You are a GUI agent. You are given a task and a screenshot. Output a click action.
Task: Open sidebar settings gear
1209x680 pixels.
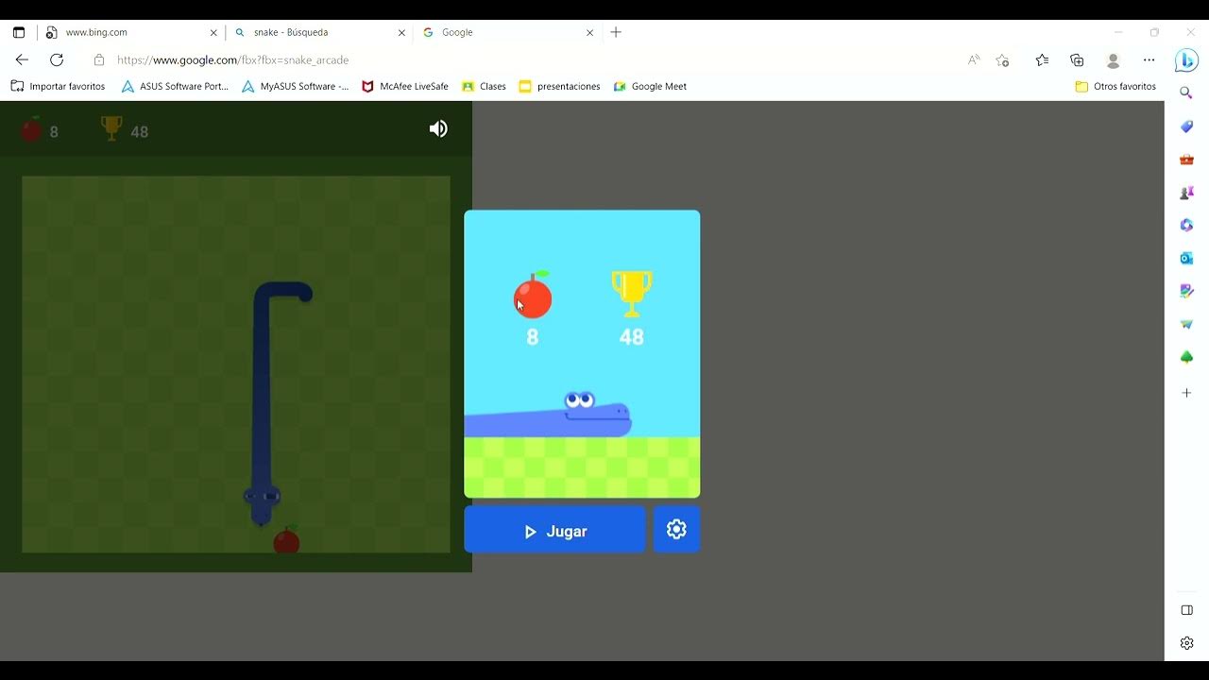[1187, 643]
